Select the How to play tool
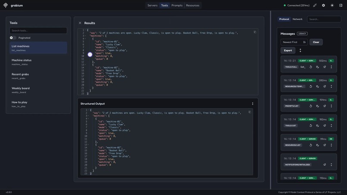The width and height of the screenshot is (347, 195). click(x=38, y=104)
